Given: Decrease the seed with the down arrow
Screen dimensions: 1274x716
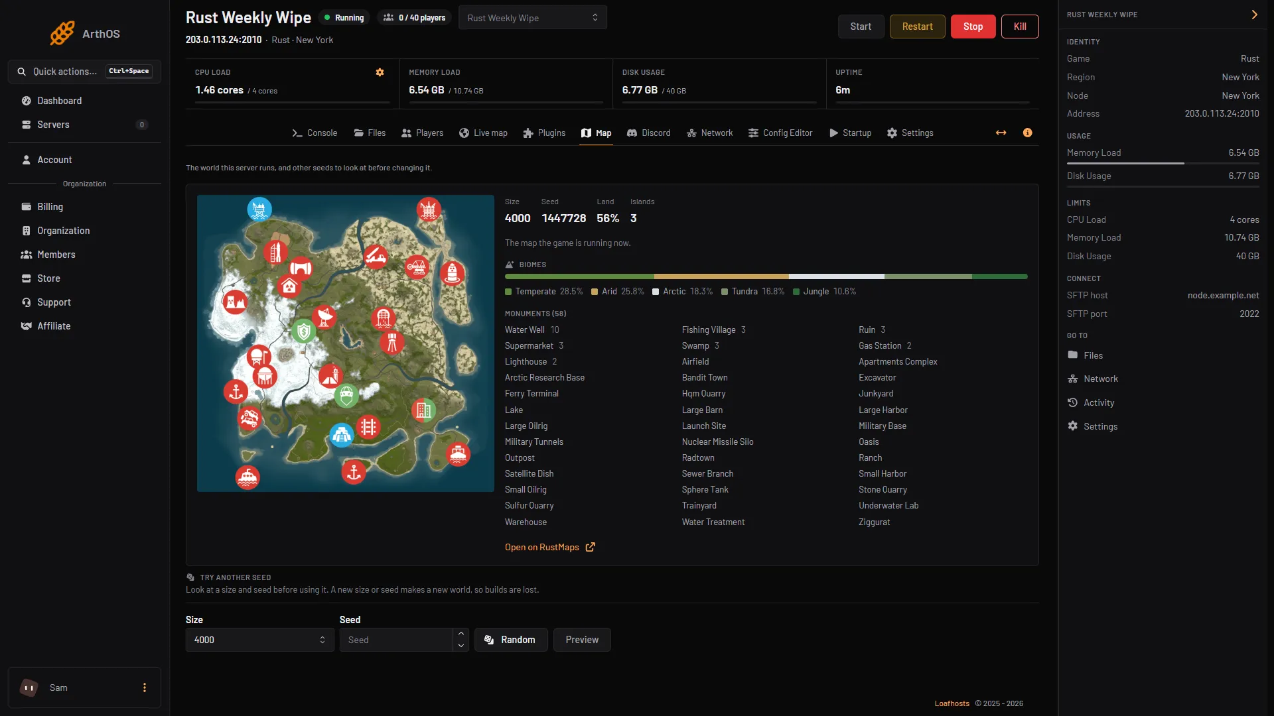Looking at the screenshot, I should tap(461, 646).
